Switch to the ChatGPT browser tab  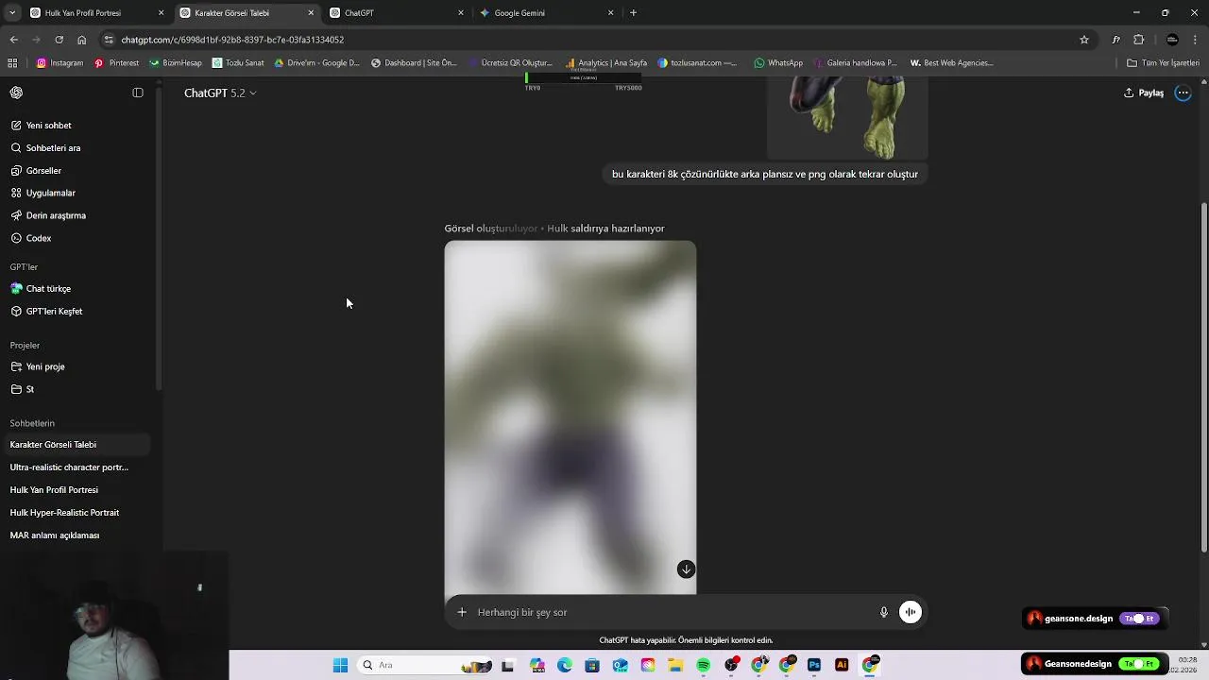pos(397,13)
